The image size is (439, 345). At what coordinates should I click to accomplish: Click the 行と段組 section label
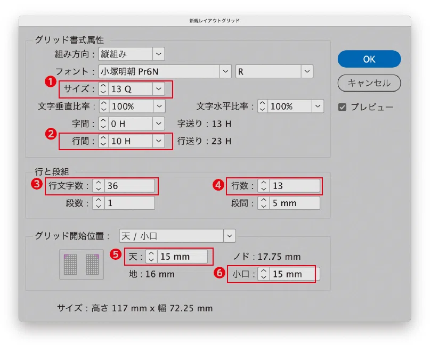point(52,171)
